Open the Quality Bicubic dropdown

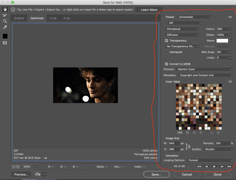tap(219, 149)
